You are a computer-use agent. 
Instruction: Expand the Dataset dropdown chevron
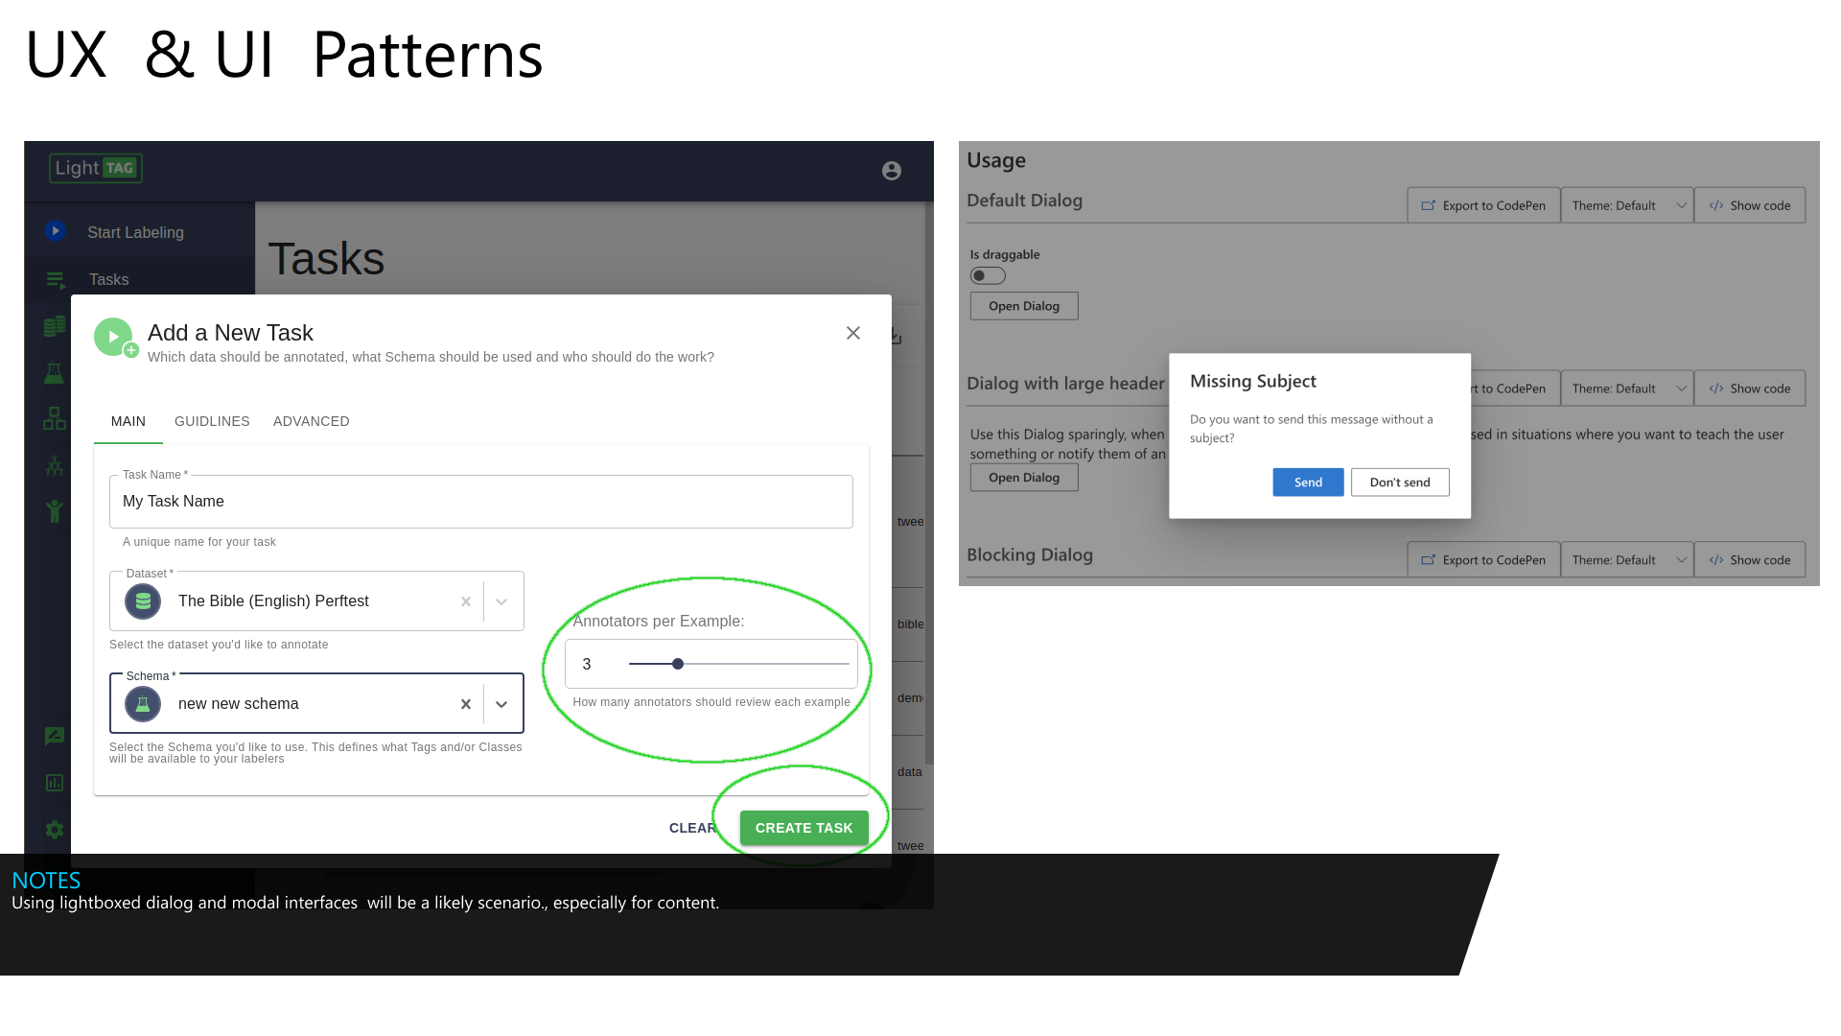pos(501,601)
